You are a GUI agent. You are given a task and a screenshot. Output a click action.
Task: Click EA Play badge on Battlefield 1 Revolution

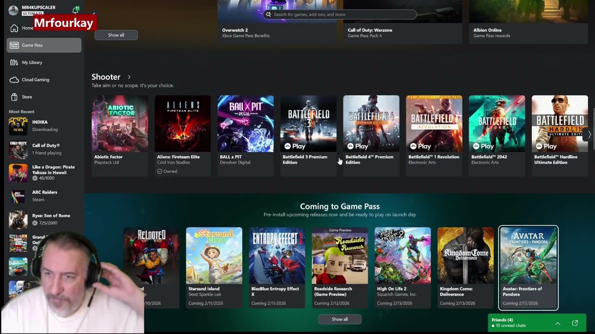click(x=420, y=146)
